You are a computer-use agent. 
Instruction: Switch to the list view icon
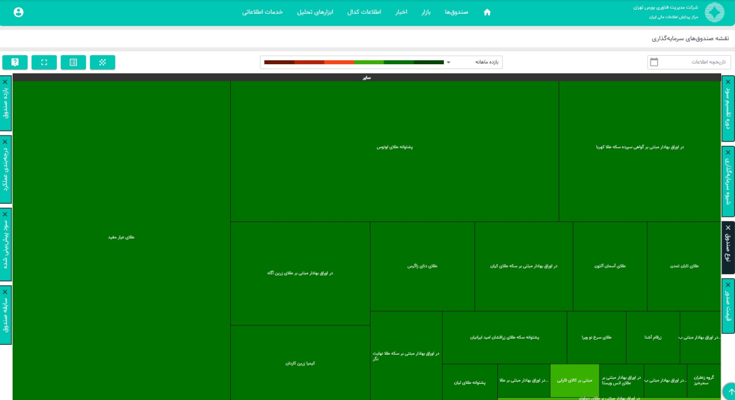click(73, 63)
